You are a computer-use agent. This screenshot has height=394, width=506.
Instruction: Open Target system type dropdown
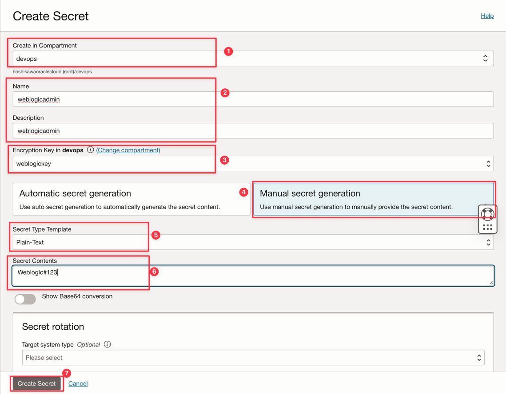tap(253, 358)
